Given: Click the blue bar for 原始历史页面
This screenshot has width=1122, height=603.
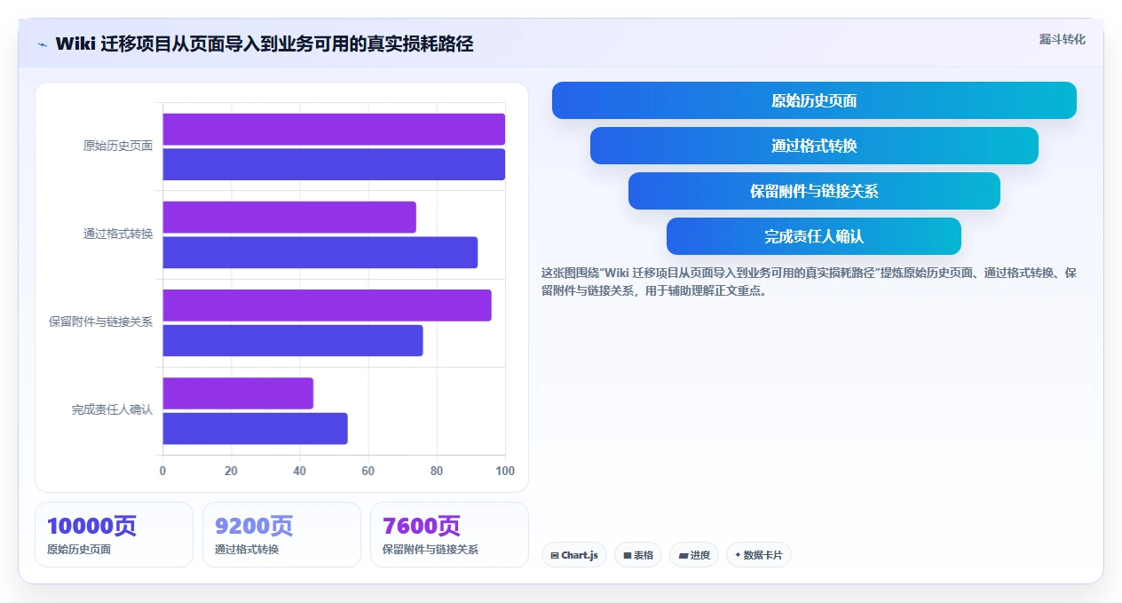Looking at the screenshot, I should 334,164.
